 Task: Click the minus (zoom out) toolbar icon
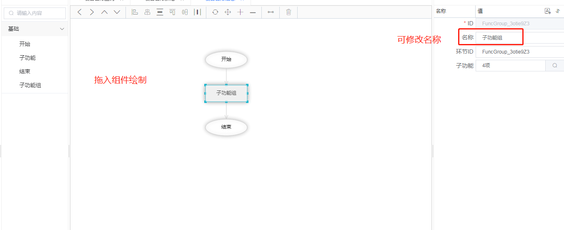coord(253,12)
